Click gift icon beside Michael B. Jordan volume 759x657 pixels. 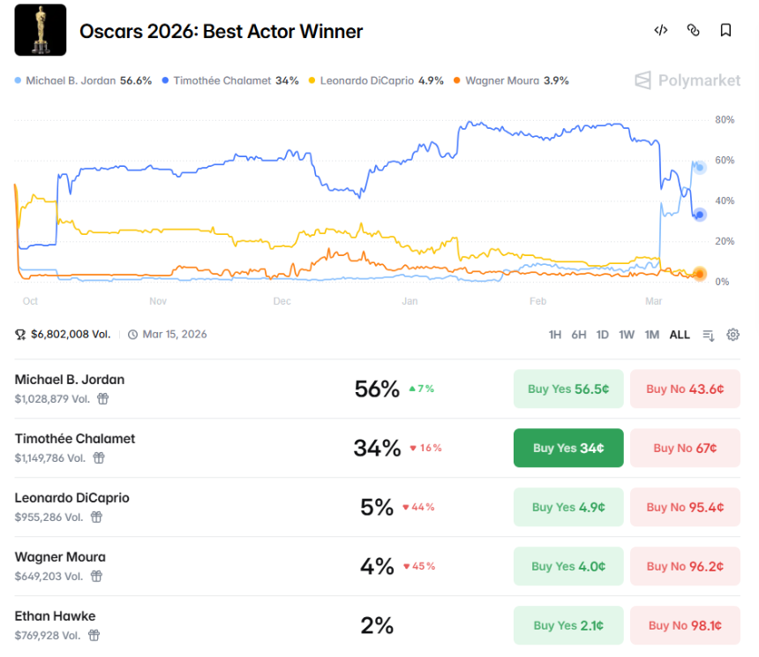coord(103,398)
